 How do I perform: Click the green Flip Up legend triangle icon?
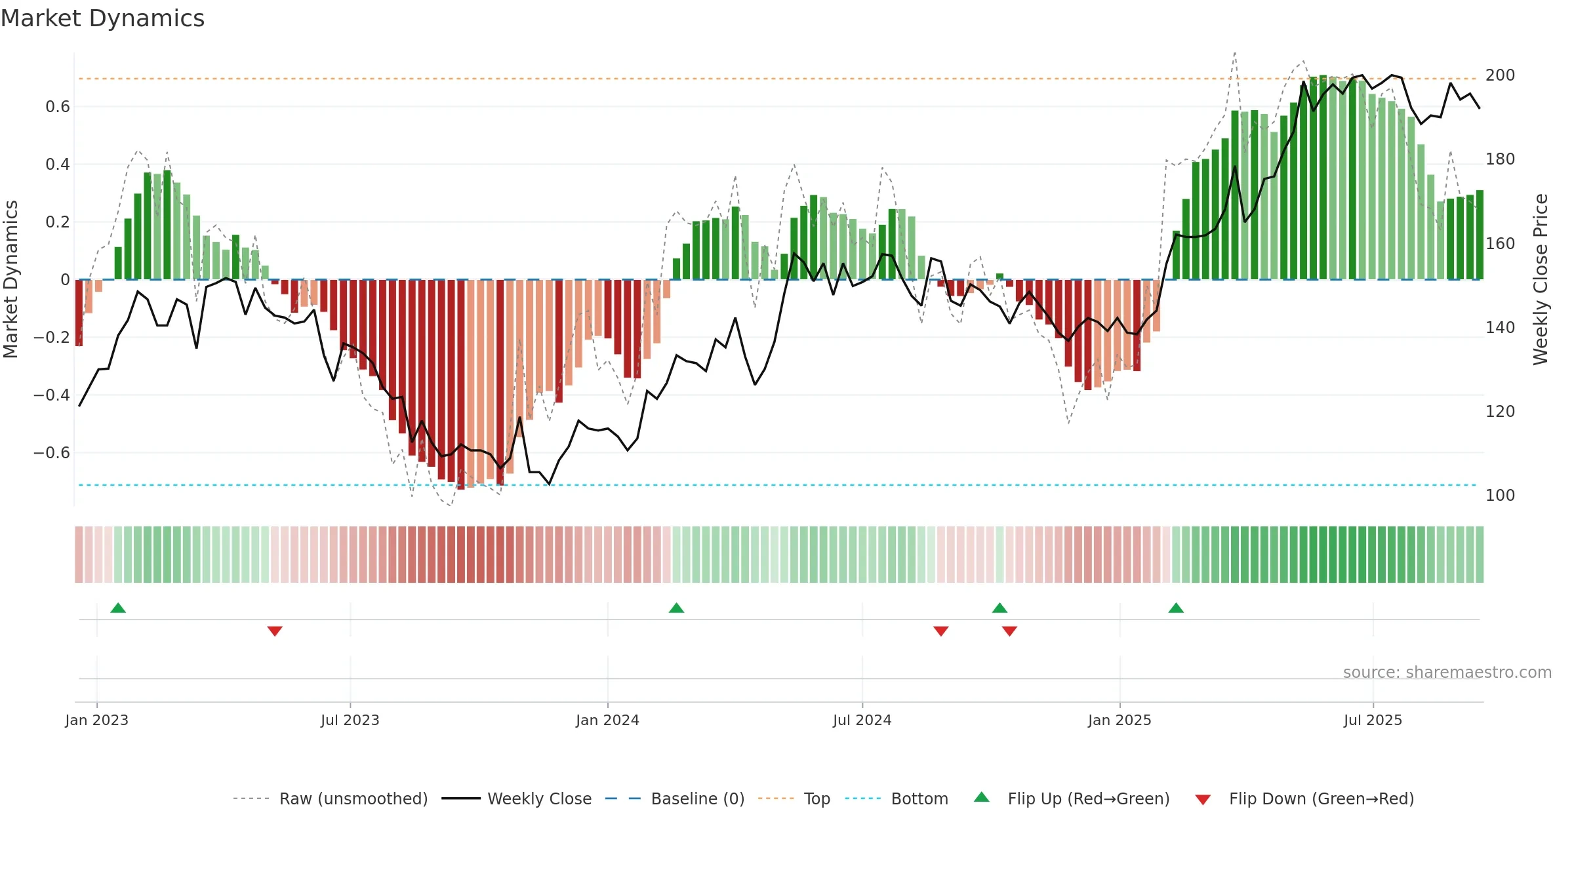click(x=982, y=797)
